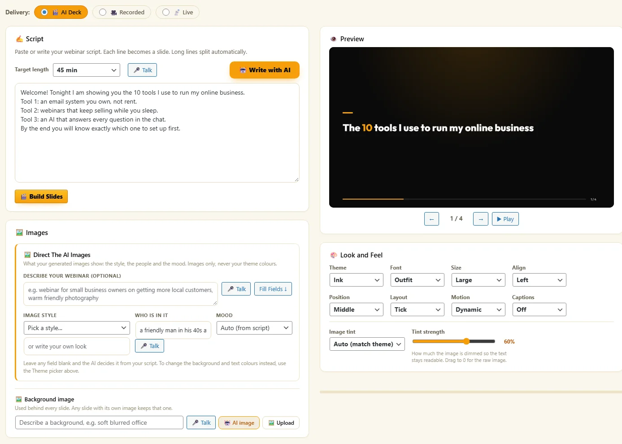Open the Image tint Auto (match theme) dropdown
This screenshot has width=622, height=444.
[x=367, y=344]
